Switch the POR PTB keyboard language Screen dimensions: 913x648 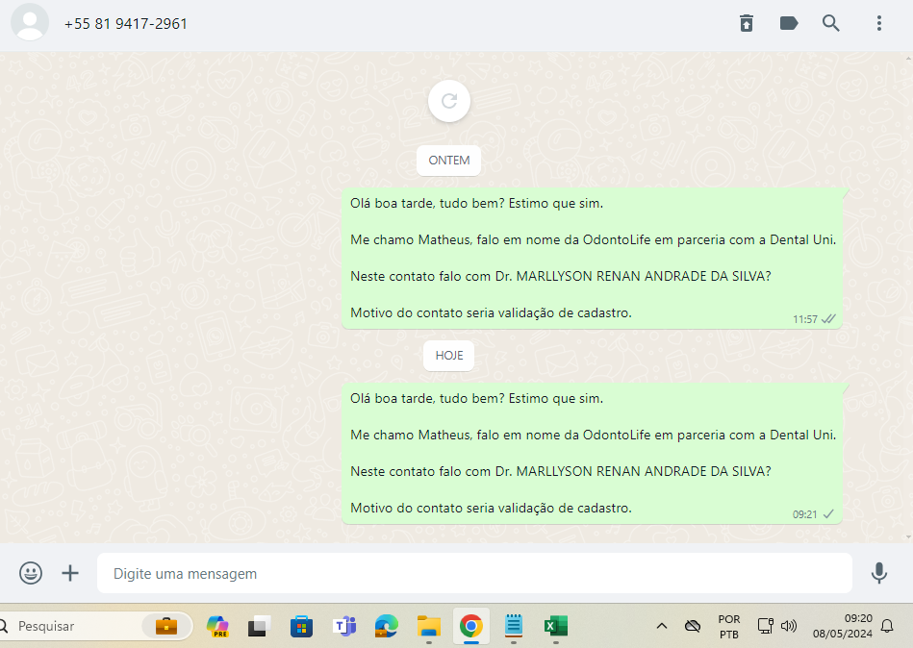[729, 626]
